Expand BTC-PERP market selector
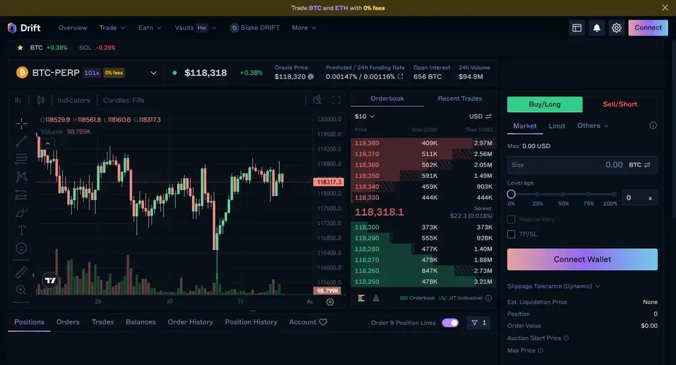 coord(153,73)
